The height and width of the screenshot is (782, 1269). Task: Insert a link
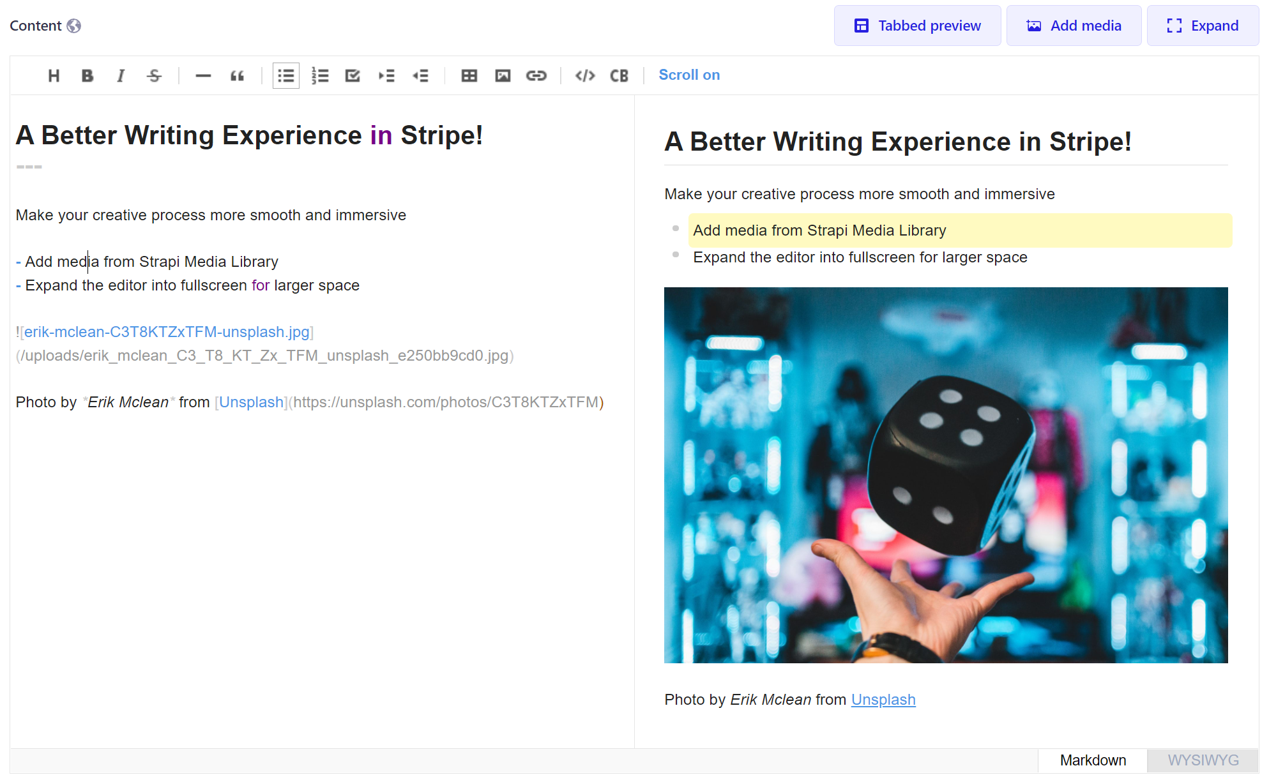pyautogui.click(x=536, y=76)
